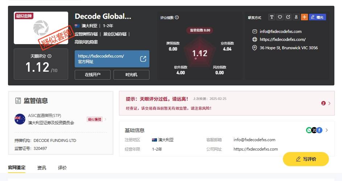Click the orange plus icon
342x181 pixels.
[x=304, y=17]
